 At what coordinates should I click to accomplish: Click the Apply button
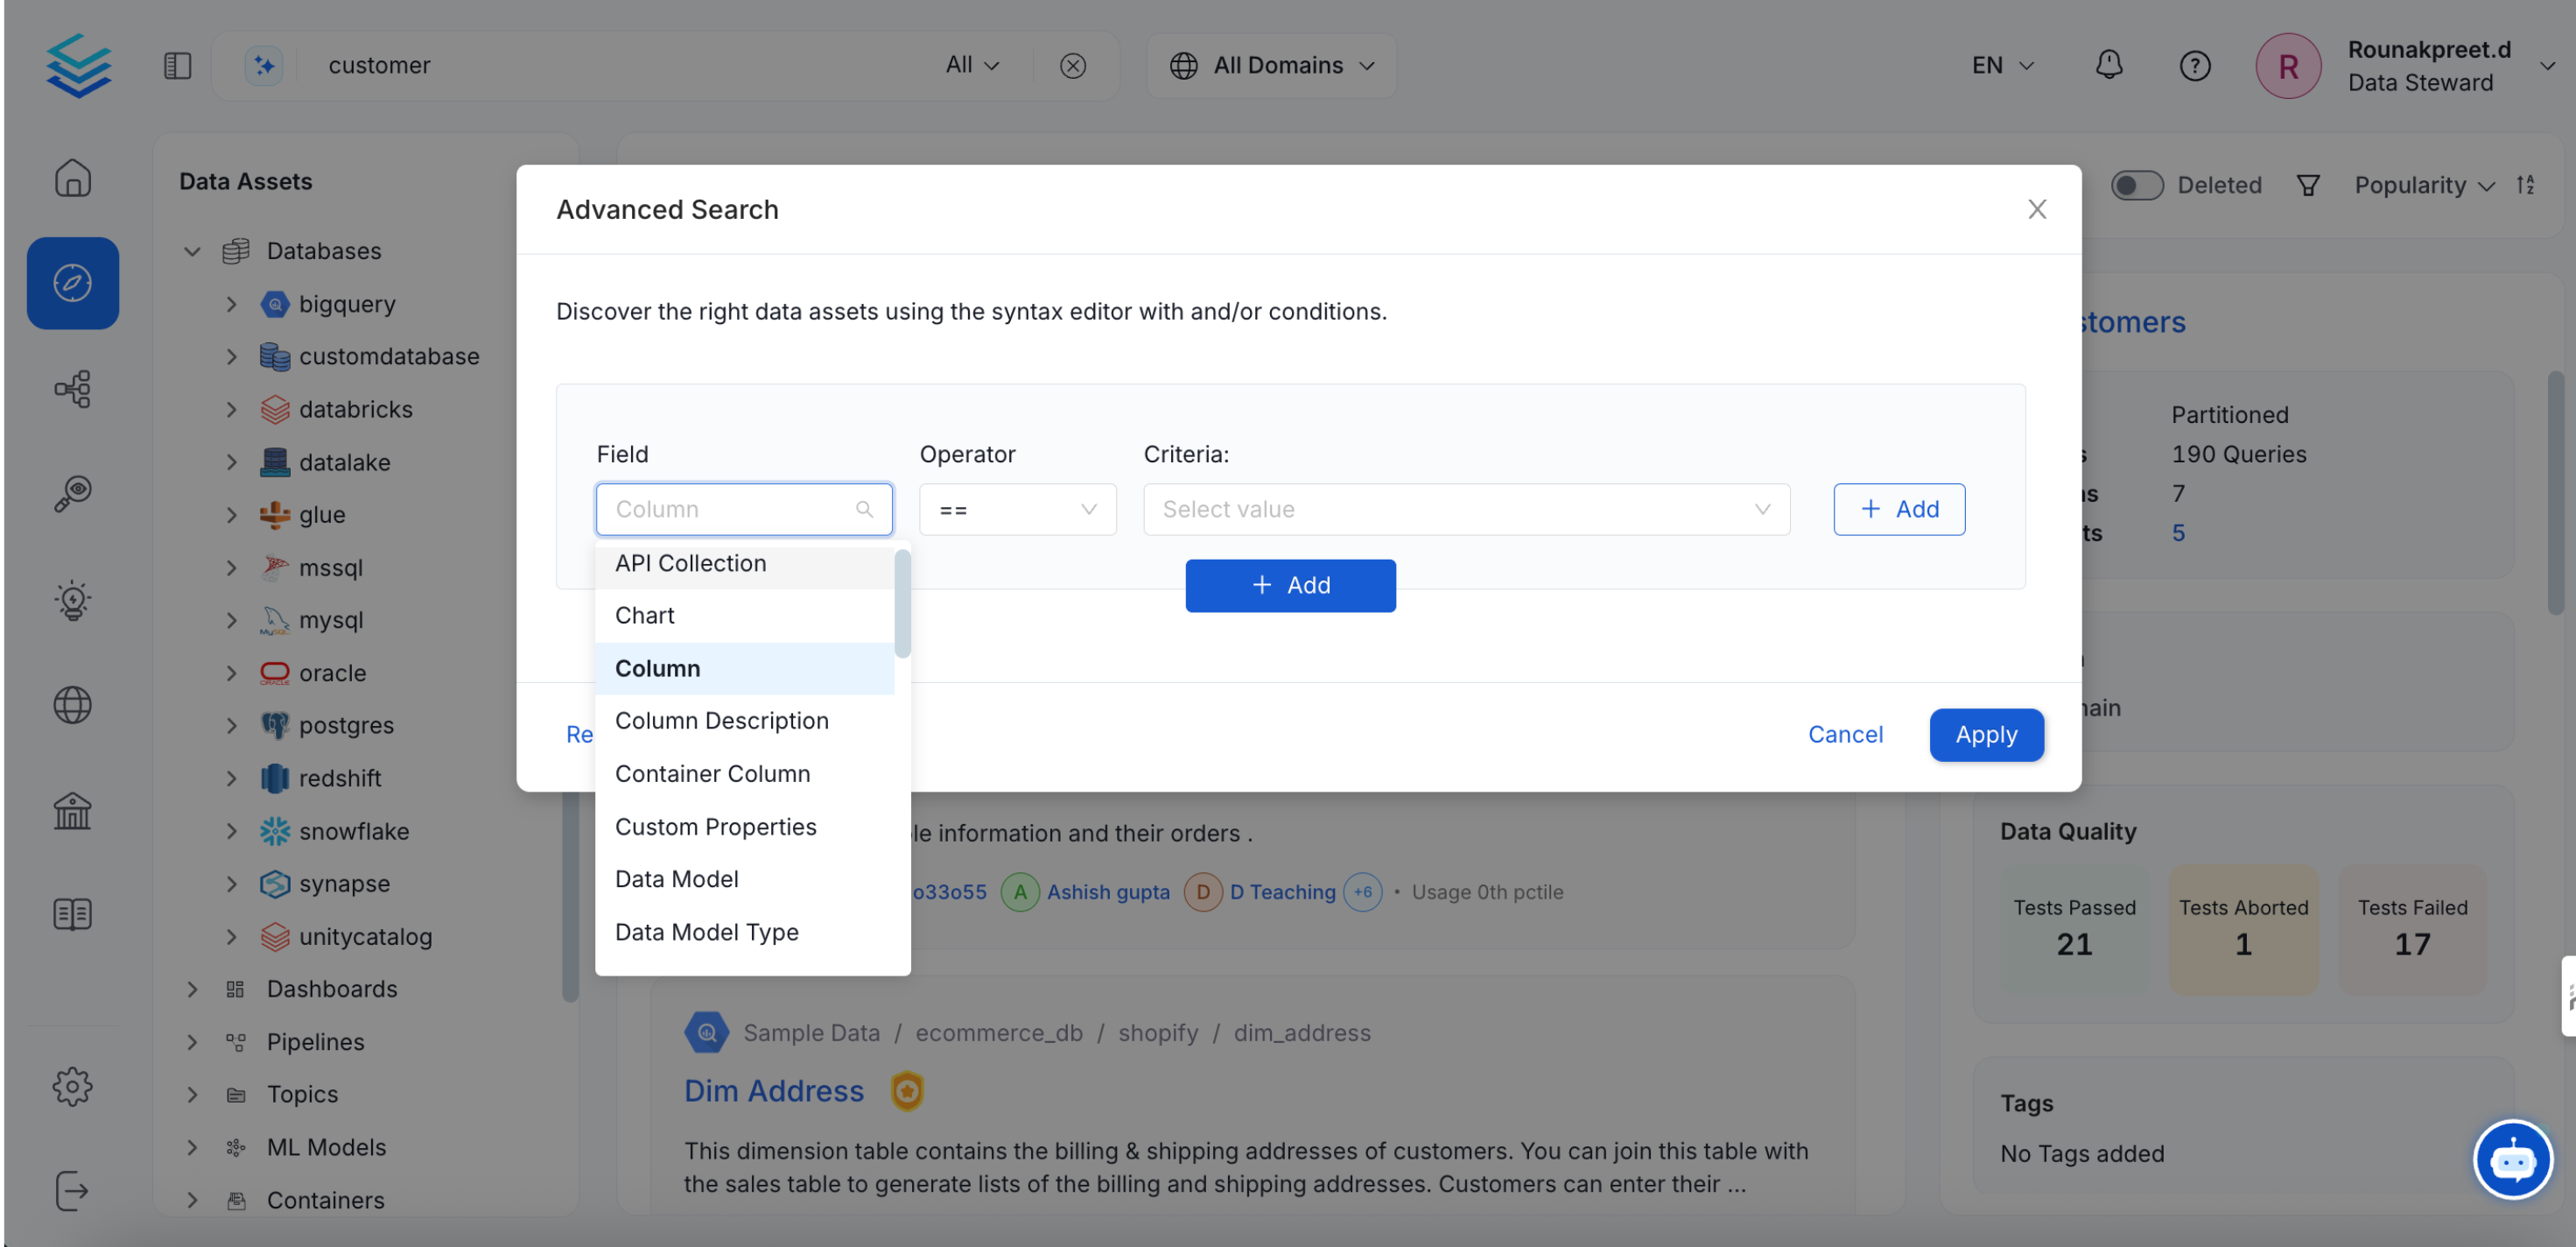1986,734
